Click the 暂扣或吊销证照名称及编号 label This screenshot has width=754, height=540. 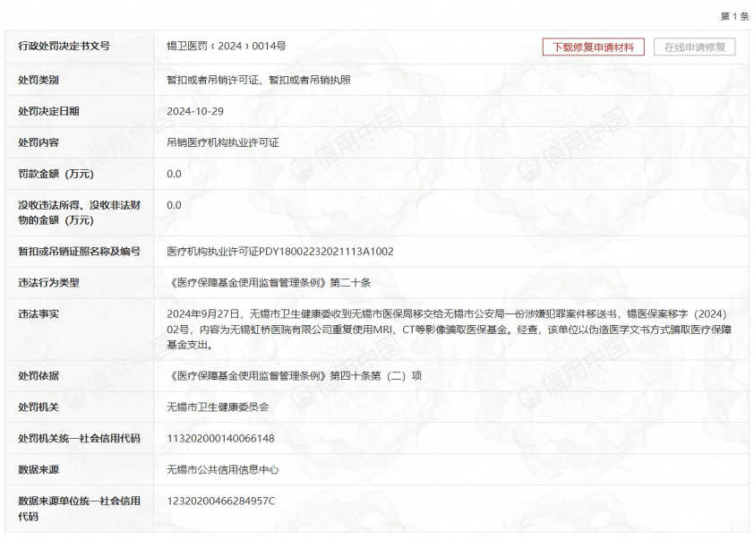point(80,251)
